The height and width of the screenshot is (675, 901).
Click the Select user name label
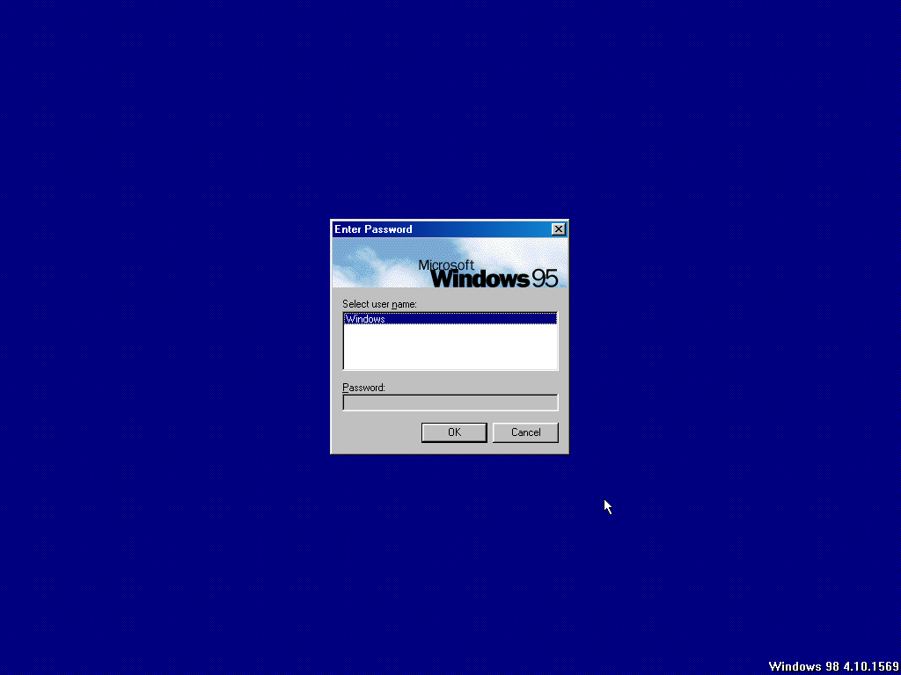(379, 303)
